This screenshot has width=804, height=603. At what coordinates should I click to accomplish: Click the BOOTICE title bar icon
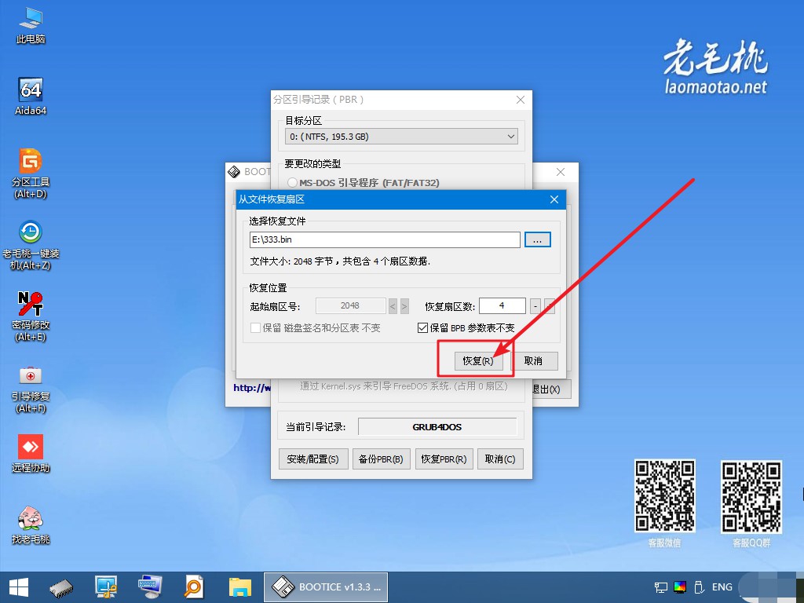[234, 172]
